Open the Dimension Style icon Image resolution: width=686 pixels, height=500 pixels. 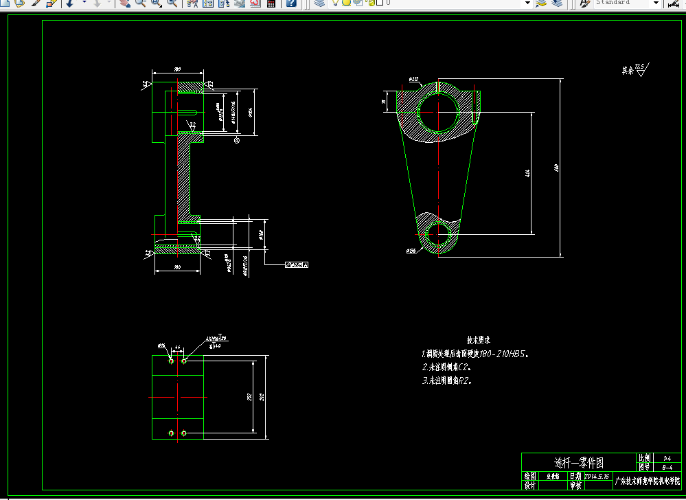(x=674, y=3)
